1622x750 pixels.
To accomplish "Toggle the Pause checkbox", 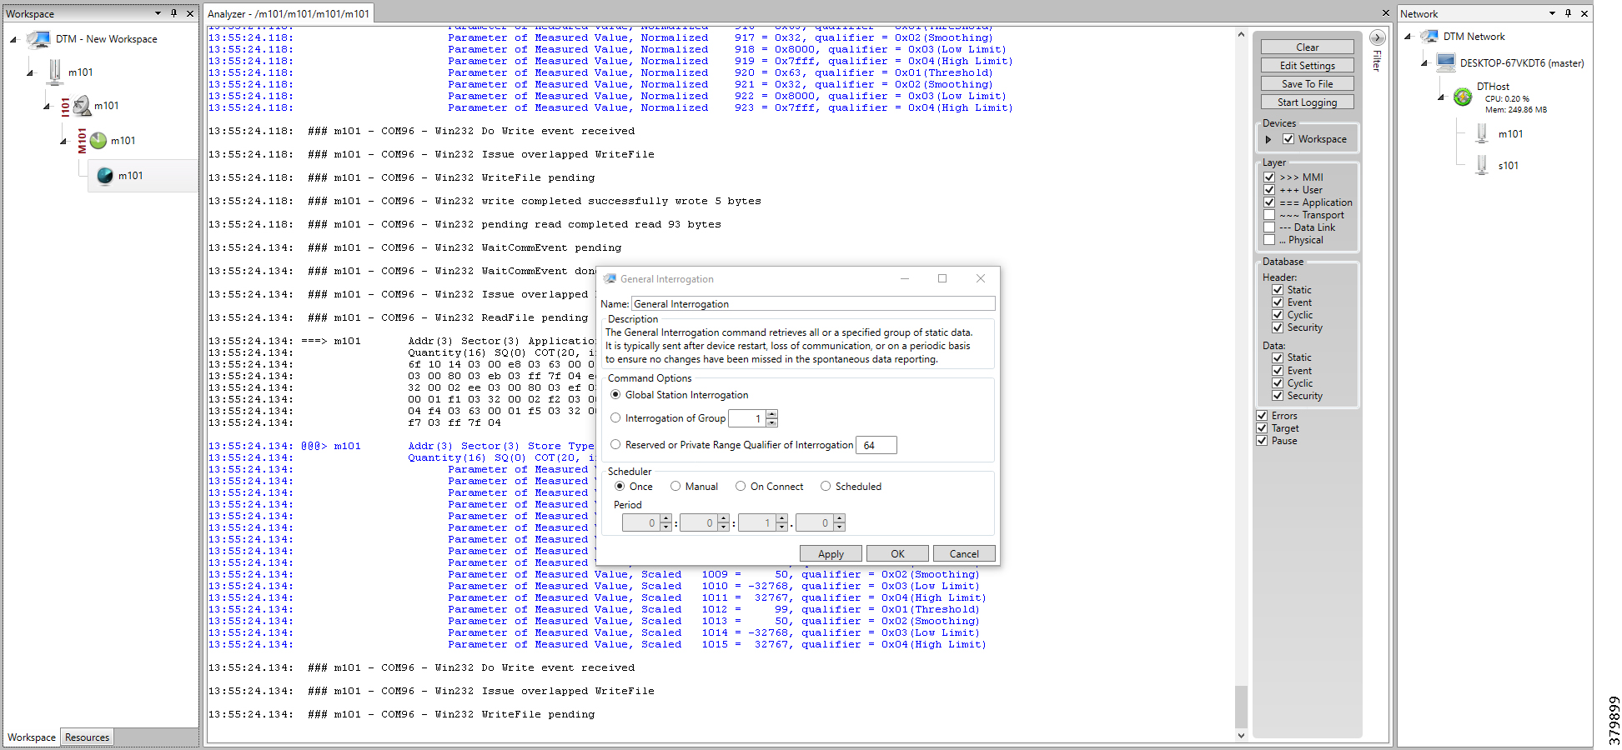I will 1262,441.
